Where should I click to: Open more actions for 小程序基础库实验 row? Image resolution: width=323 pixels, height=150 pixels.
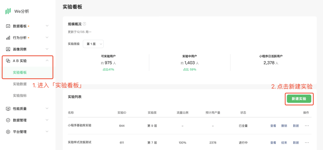(307, 125)
